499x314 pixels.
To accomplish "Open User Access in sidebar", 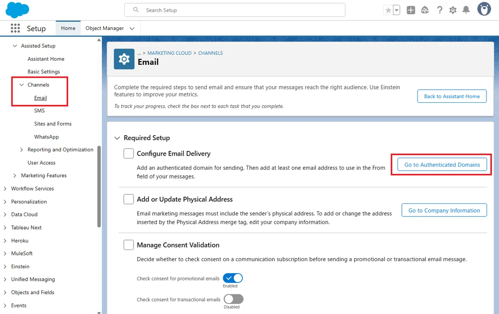I will tap(42, 163).
